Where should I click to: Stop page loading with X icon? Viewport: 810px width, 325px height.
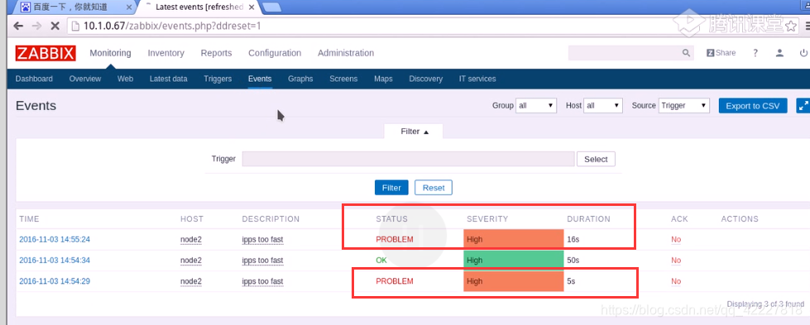tap(55, 26)
